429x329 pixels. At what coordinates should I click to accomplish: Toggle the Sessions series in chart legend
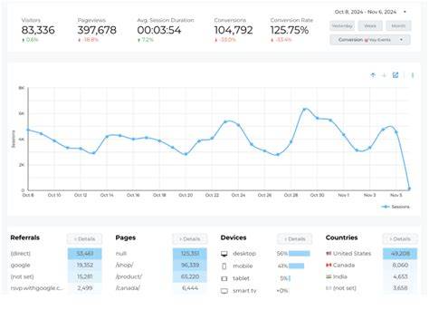[x=396, y=207]
